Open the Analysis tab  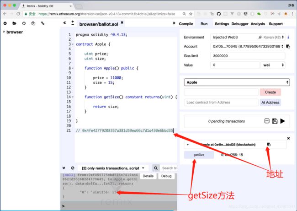[258, 24]
